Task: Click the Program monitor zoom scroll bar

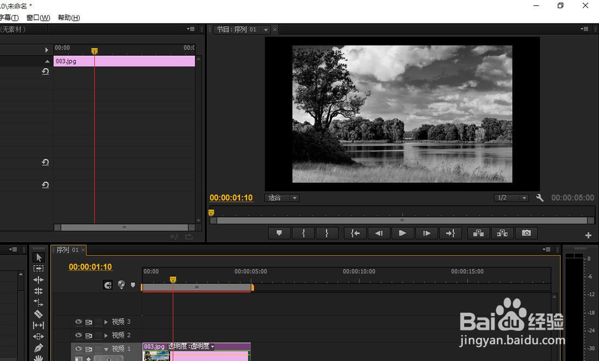Action: click(x=402, y=221)
